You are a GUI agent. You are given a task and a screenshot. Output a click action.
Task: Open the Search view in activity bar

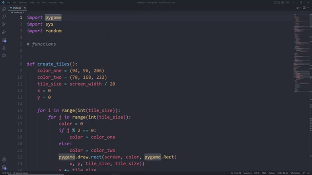click(x=4, y=17)
